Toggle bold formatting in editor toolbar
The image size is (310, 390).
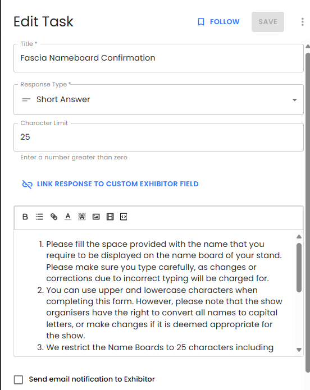coord(25,217)
